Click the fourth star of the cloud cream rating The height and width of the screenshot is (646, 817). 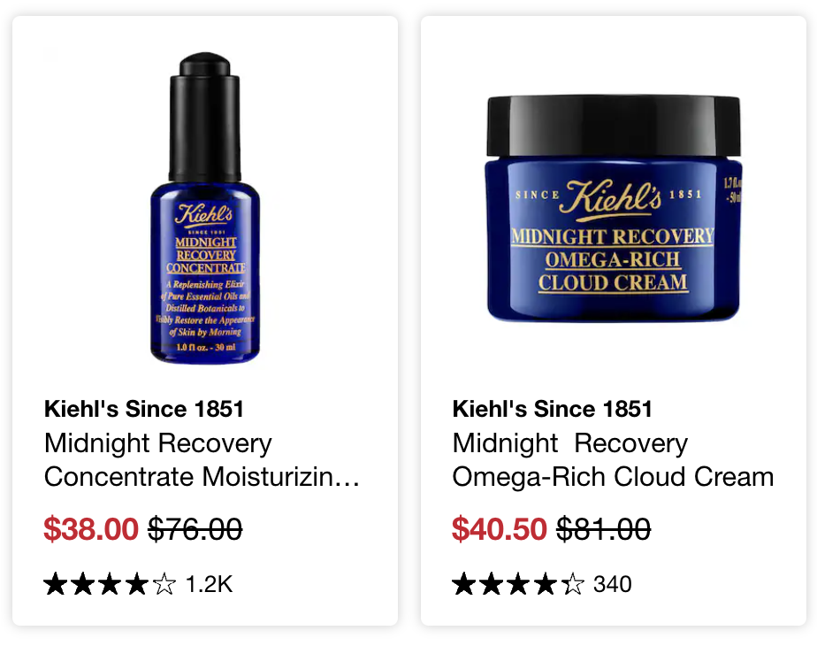click(x=546, y=583)
